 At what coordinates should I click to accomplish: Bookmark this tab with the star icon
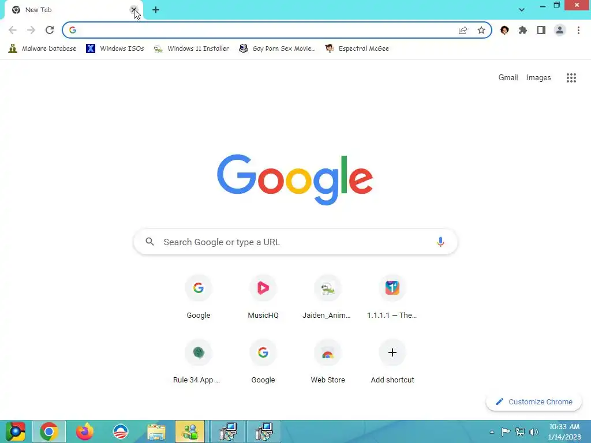pyautogui.click(x=481, y=30)
